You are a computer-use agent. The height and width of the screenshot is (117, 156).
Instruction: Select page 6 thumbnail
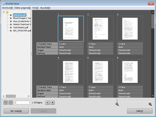pos(130,72)
